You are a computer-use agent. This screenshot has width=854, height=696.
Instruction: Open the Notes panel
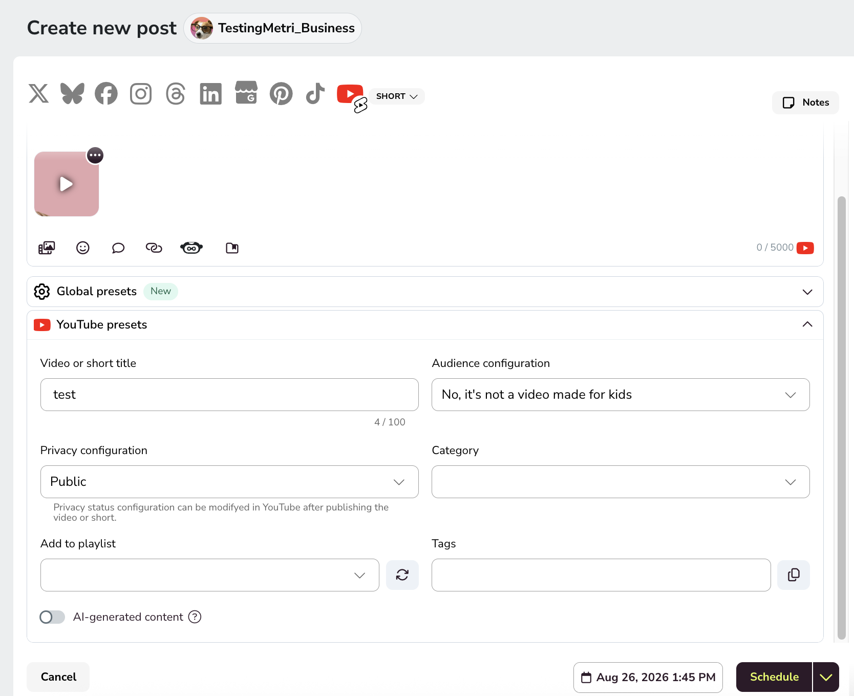coord(805,103)
